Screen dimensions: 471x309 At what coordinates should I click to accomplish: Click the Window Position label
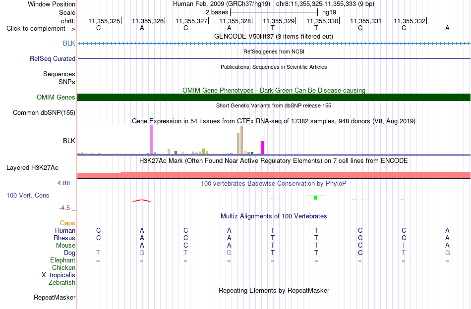52,4
